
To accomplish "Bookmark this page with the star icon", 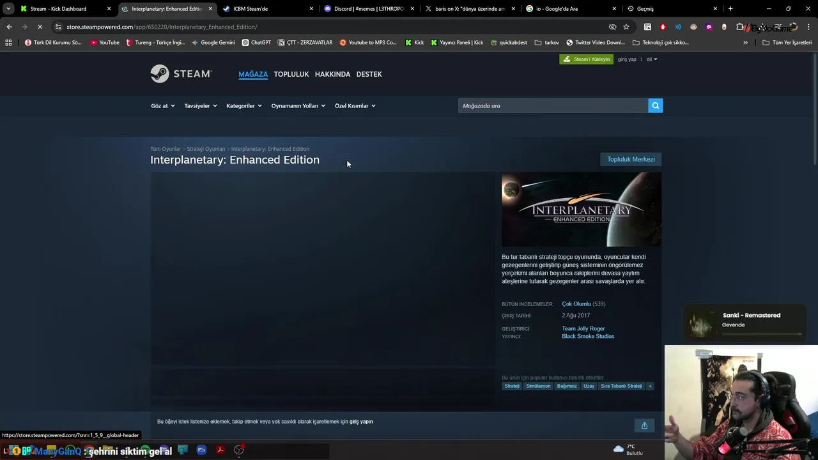I will (x=626, y=27).
